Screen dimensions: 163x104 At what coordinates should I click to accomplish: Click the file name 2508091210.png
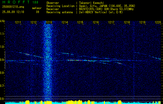13,7
